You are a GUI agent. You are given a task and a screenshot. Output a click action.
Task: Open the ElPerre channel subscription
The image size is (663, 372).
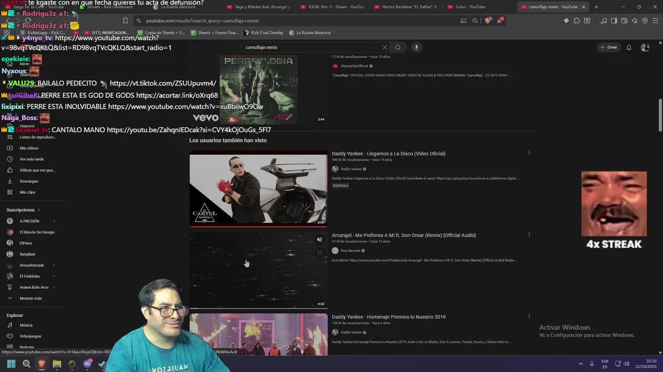pyautogui.click(x=26, y=243)
